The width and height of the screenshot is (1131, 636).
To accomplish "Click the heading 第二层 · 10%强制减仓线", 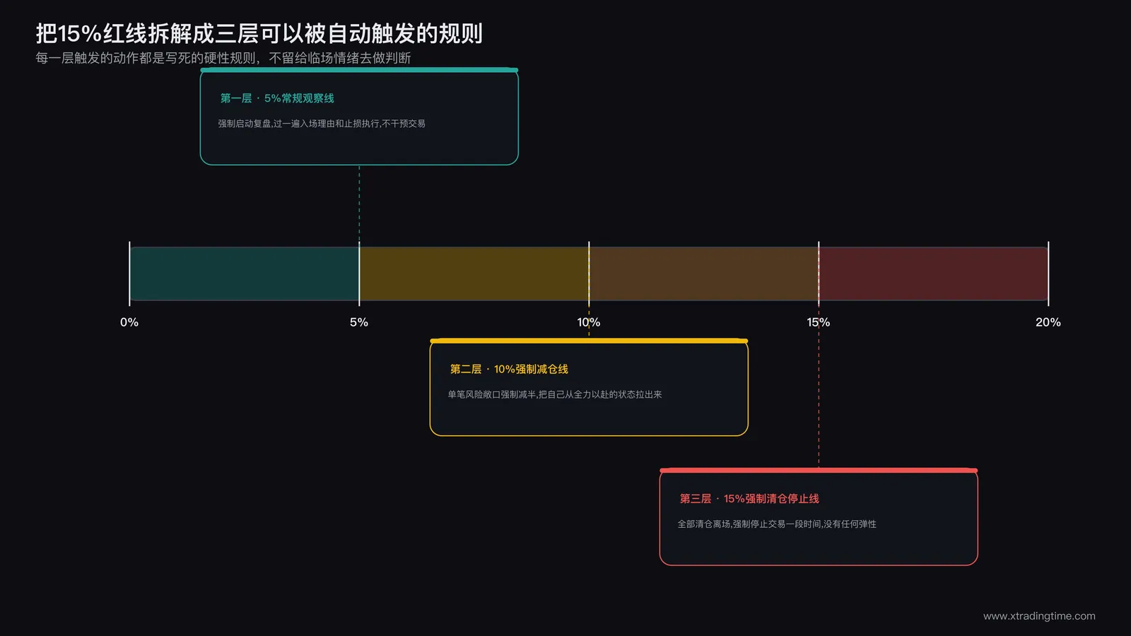I will click(509, 369).
